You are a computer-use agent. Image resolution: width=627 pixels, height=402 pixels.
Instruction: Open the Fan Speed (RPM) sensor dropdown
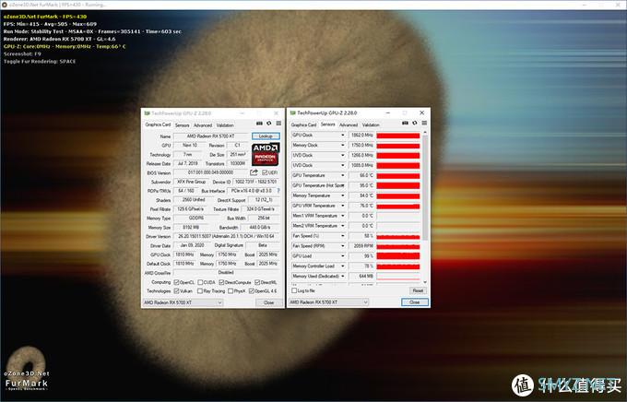[x=343, y=246]
